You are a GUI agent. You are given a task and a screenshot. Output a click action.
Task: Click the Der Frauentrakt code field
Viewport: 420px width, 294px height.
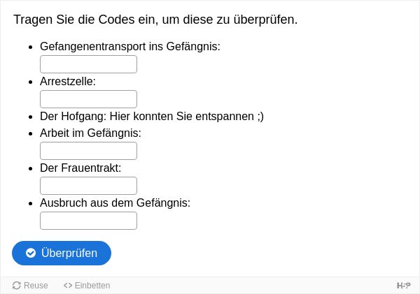click(88, 186)
